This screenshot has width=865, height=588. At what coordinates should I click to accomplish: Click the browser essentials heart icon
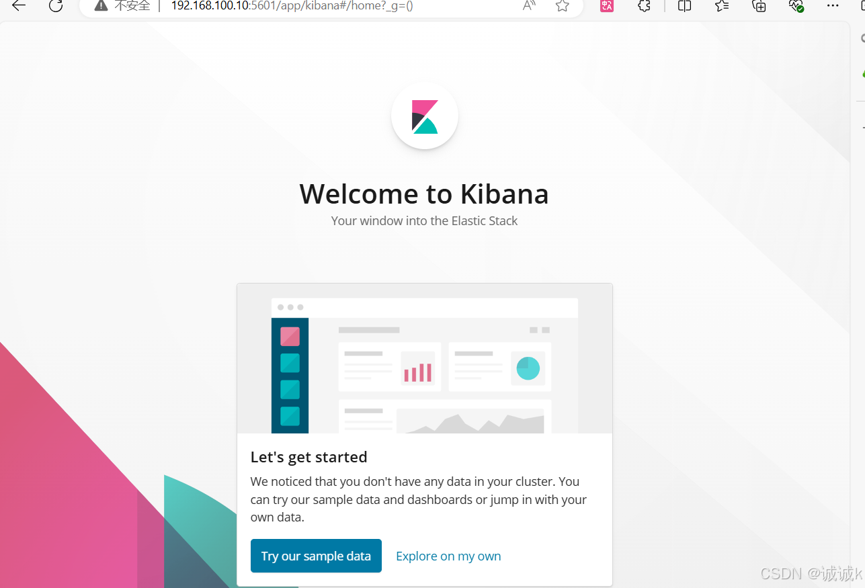click(796, 6)
